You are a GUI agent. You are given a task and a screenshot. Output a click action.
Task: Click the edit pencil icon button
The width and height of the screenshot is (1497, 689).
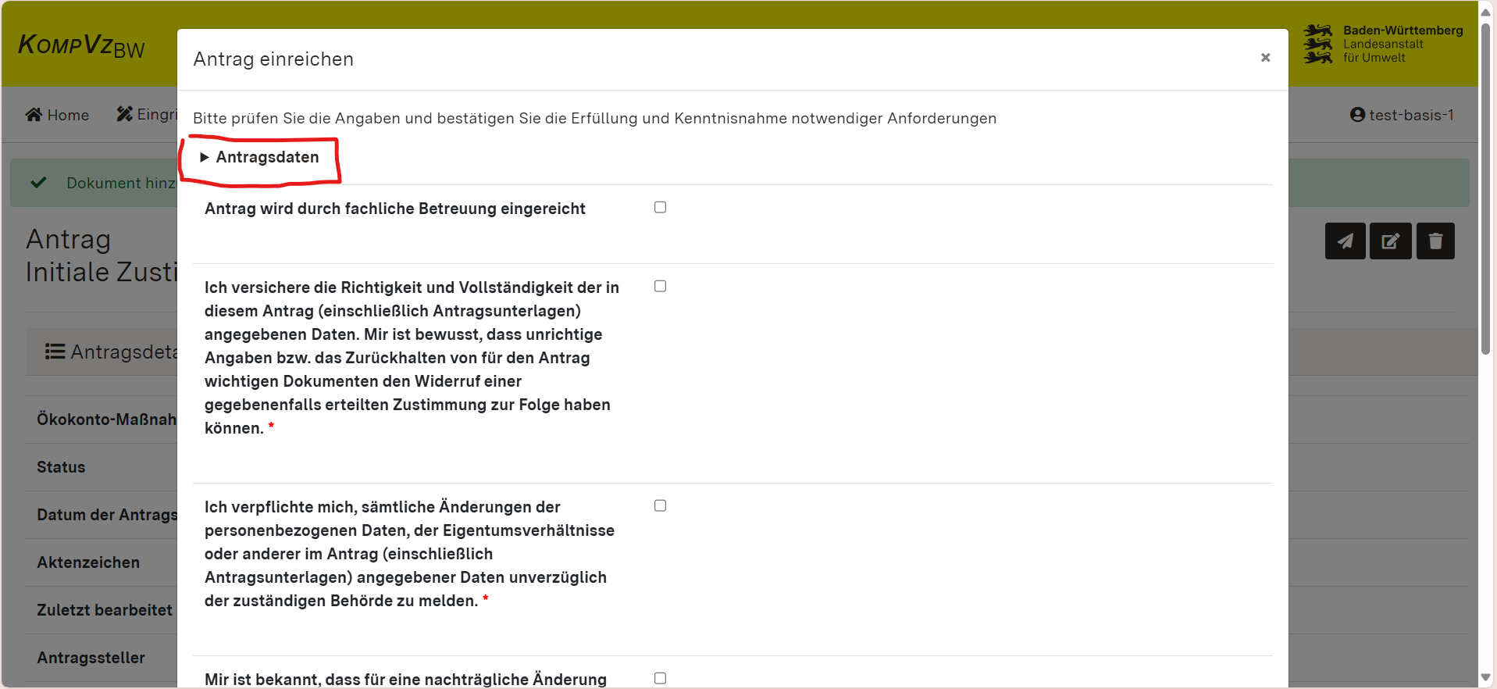pos(1390,241)
